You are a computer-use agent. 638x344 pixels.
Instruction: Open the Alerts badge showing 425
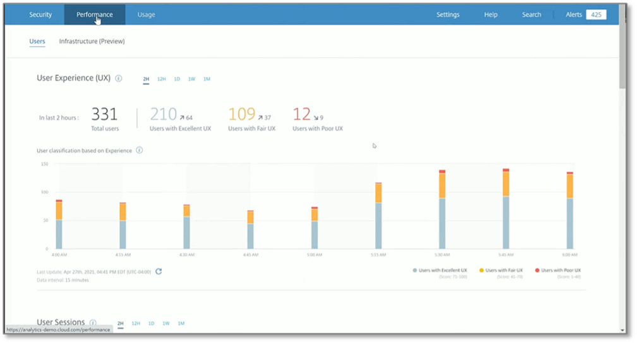point(596,15)
